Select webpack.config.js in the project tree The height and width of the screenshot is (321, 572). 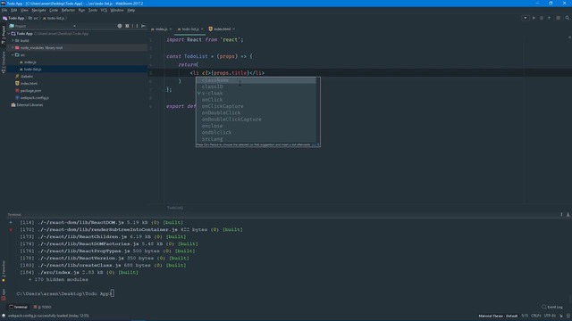pyautogui.click(x=34, y=98)
